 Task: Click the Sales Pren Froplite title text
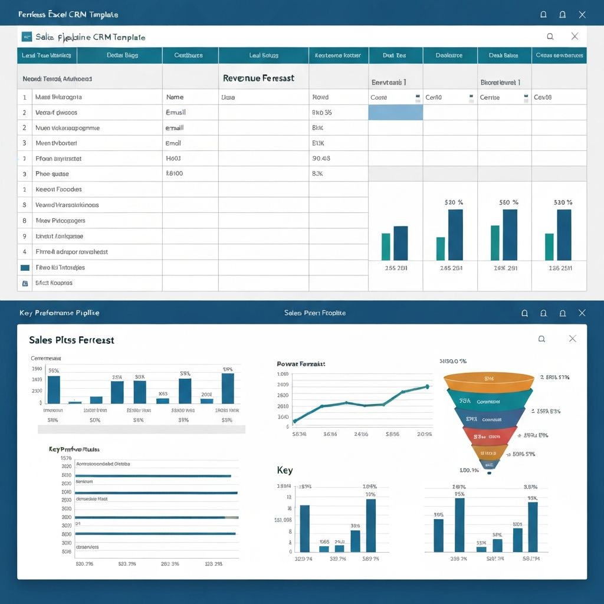(x=315, y=313)
